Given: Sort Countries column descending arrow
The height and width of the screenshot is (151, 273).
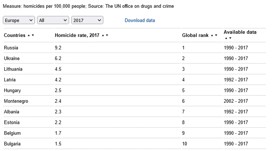Looking at the screenshot, I should [x=33, y=35].
